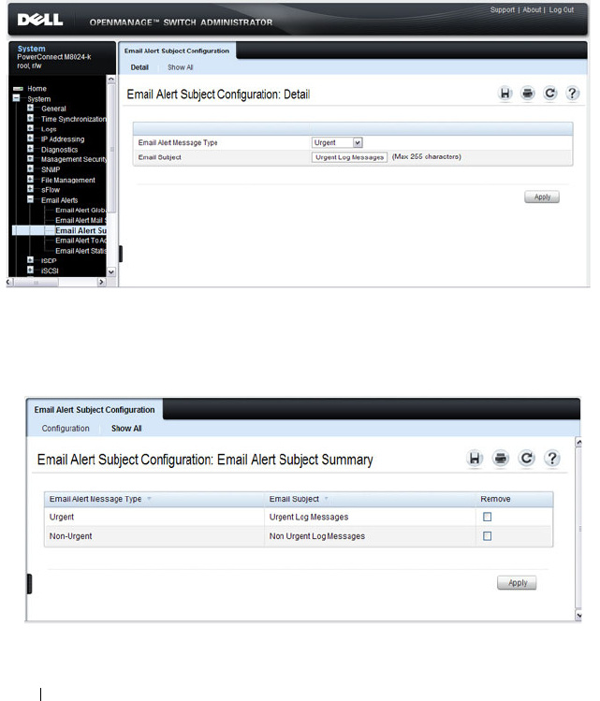Expand the General tree node
Viewport: 600px width, 701px height.
coord(30,109)
